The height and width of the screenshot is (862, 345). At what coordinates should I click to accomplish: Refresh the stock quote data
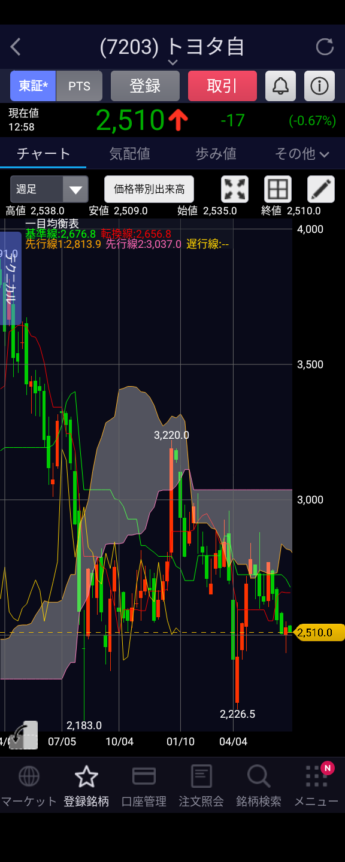point(325,47)
